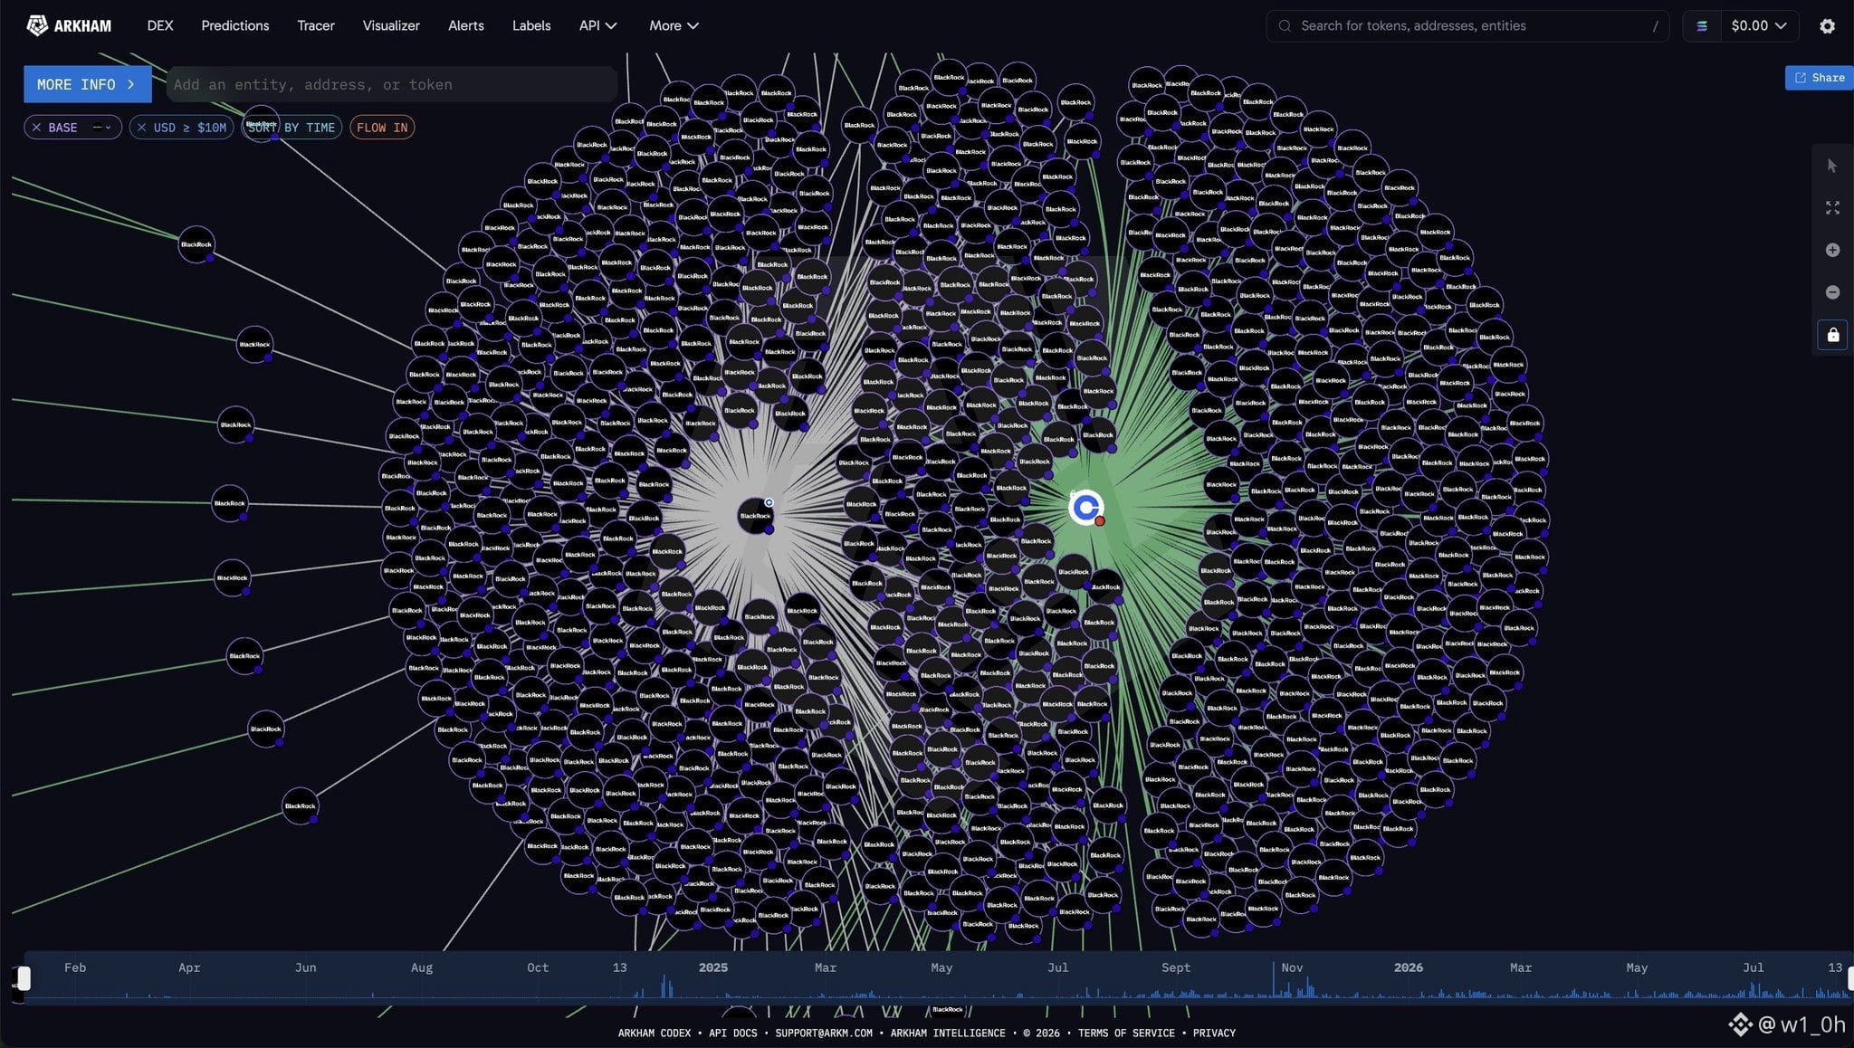Click the 2026 label on the timeline
1854x1048 pixels.
[x=1409, y=967]
